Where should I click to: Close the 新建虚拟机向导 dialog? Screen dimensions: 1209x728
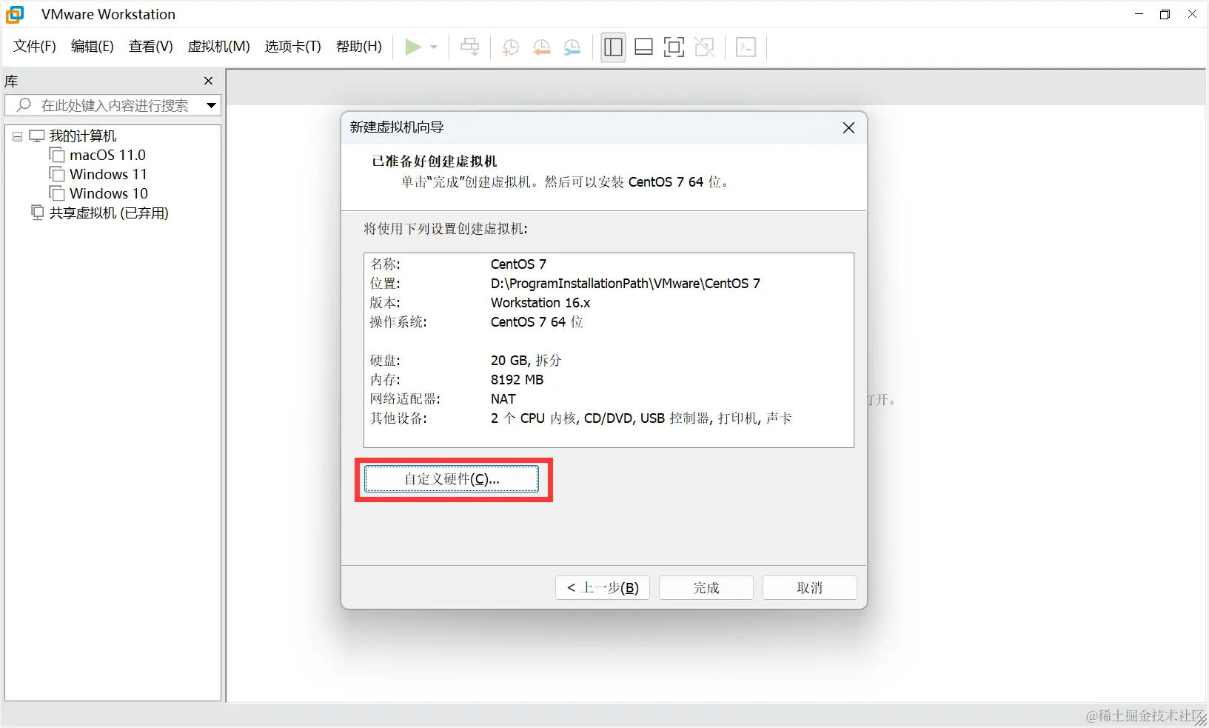848,128
